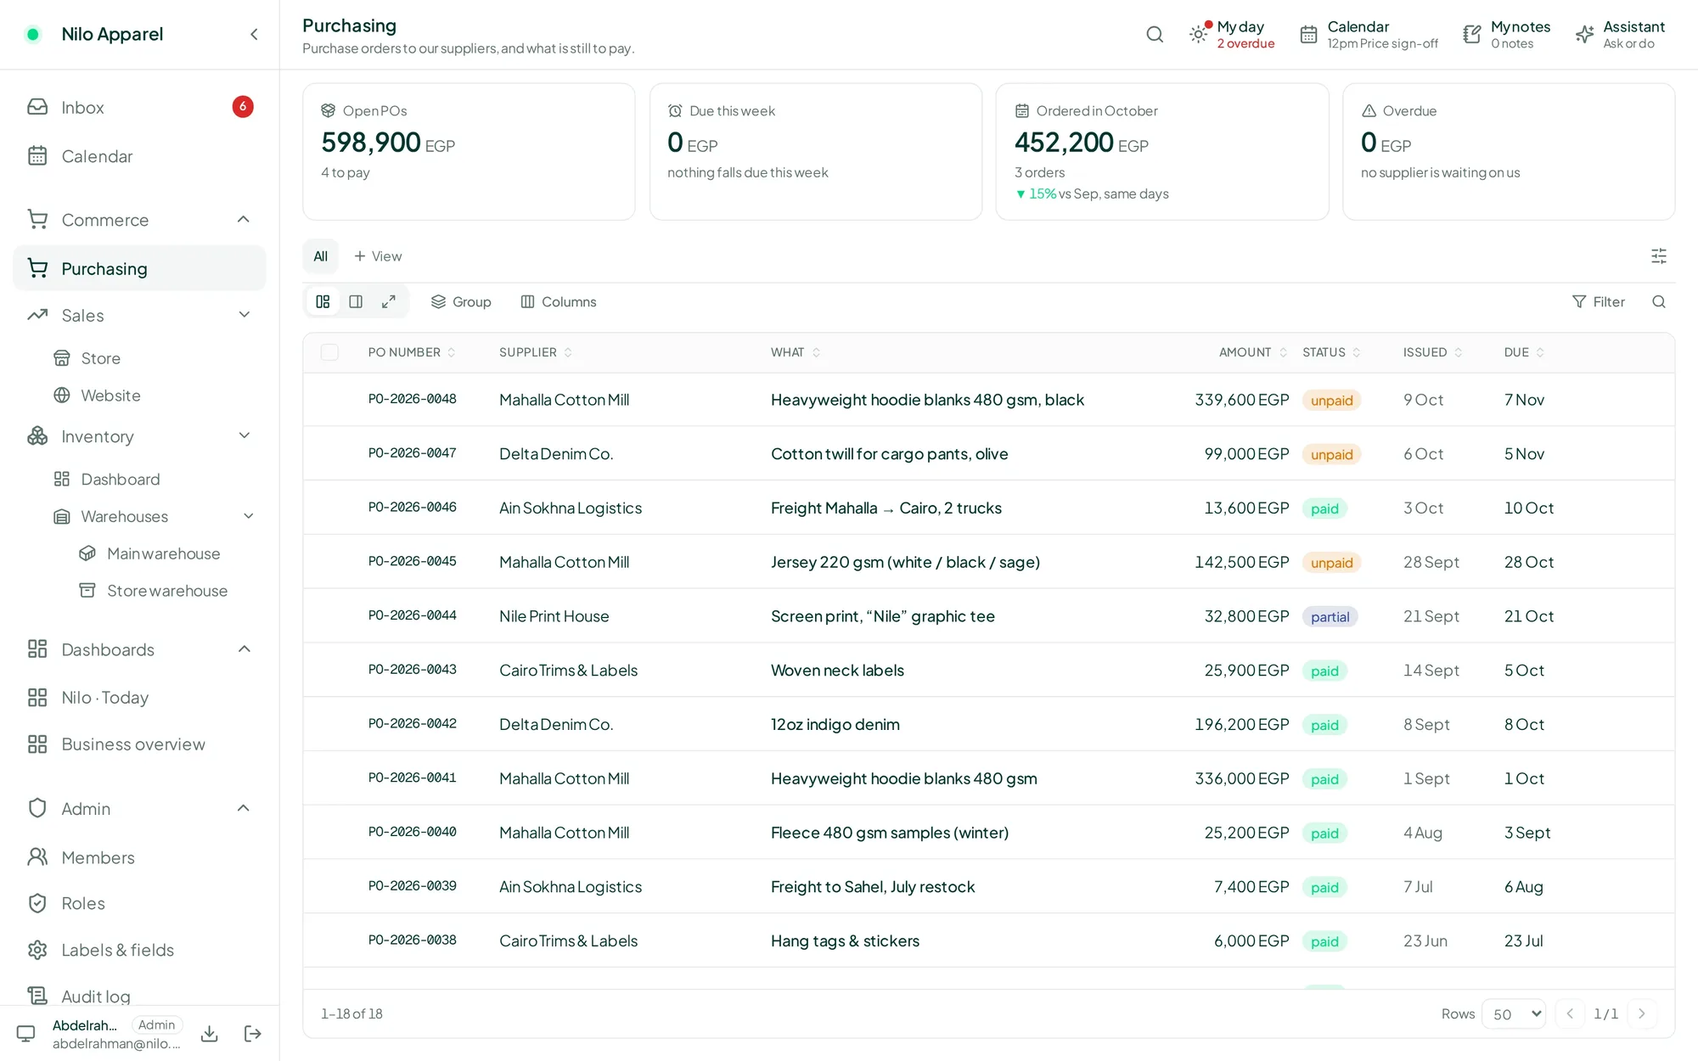Collapse the Inventory section chevron

click(244, 436)
